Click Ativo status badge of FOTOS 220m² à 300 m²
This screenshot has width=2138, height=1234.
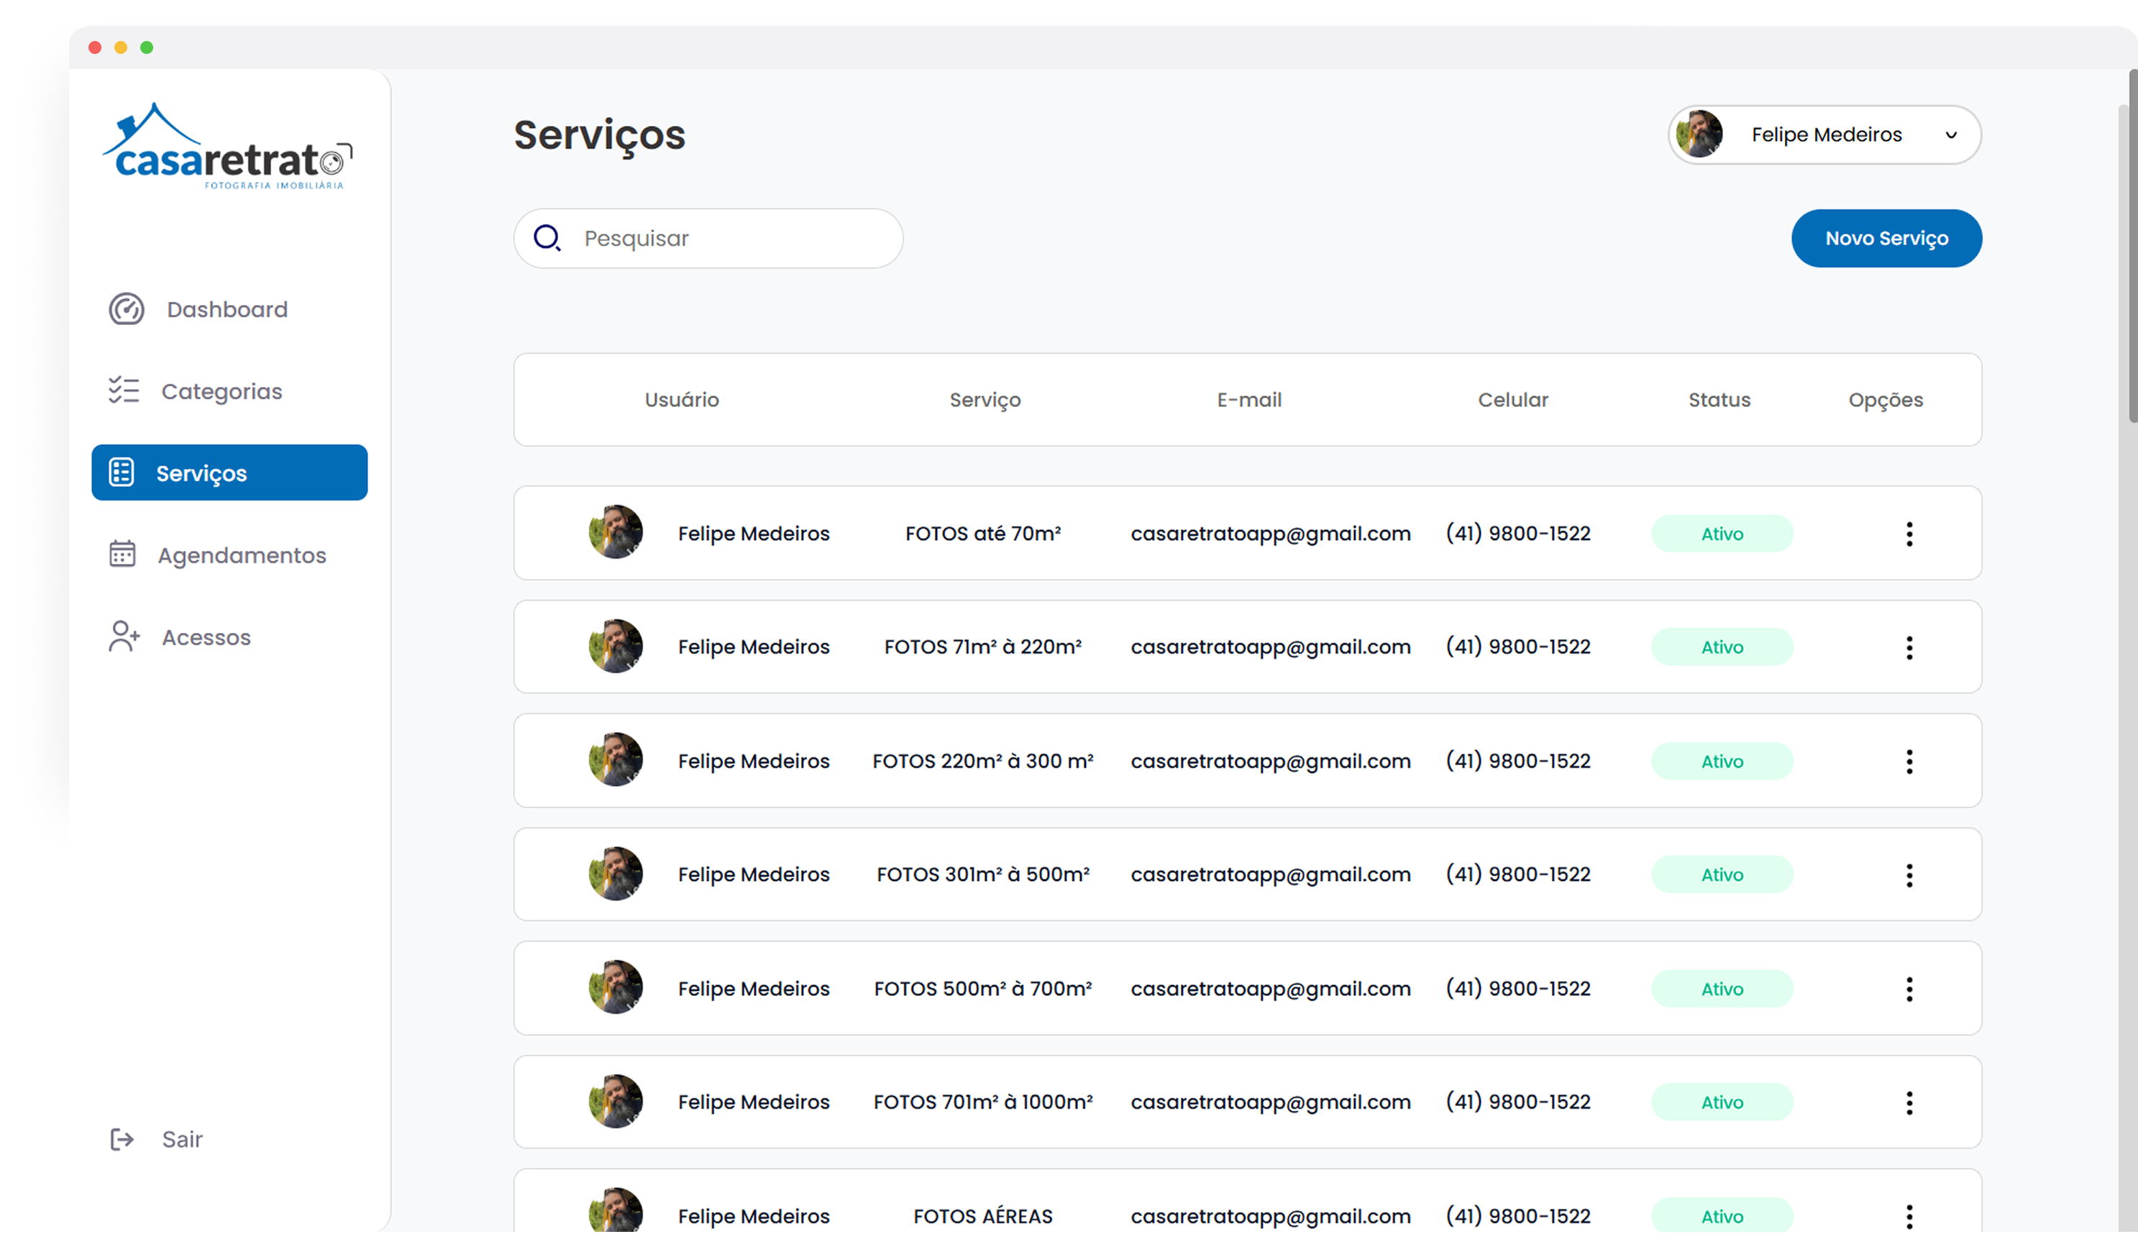(x=1722, y=761)
